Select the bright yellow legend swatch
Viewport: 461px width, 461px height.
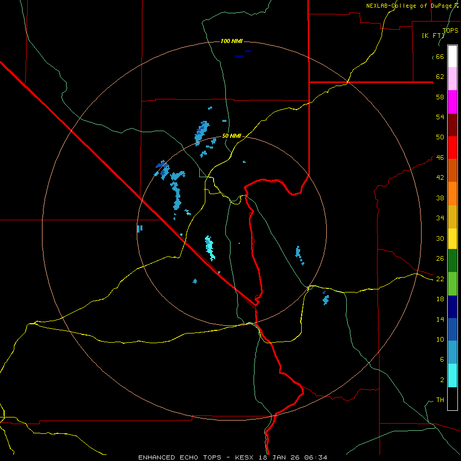452,239
